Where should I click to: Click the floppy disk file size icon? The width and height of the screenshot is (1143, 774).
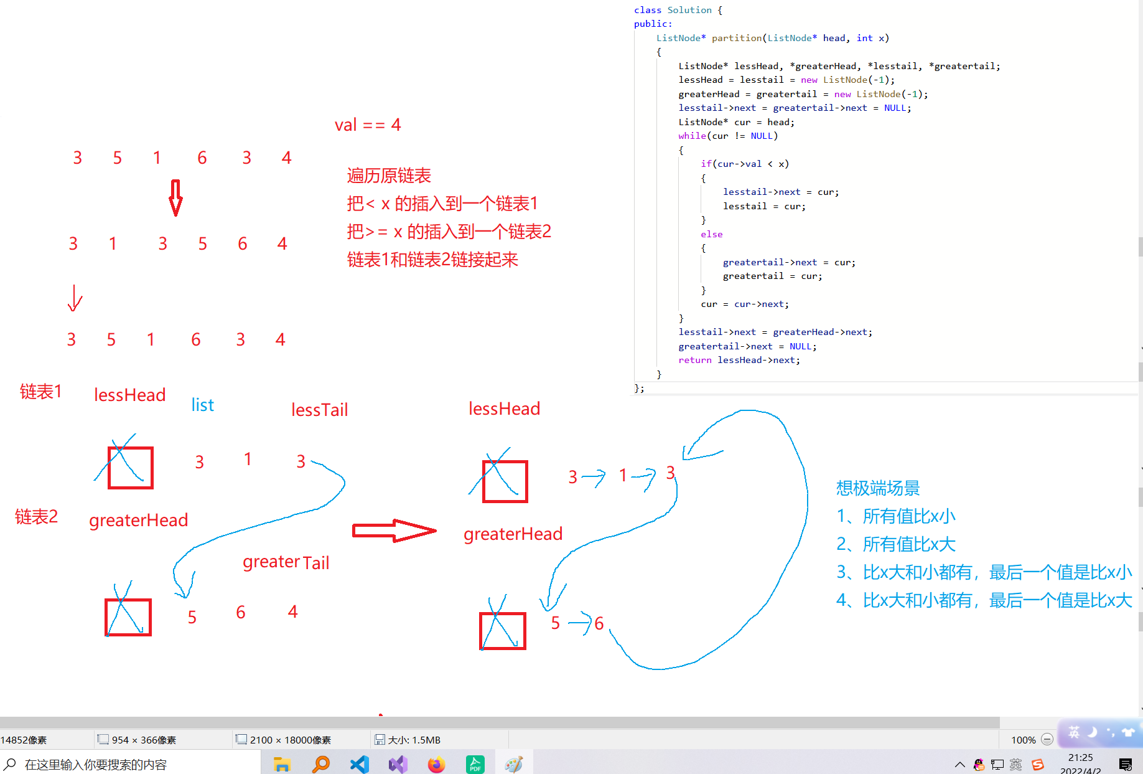pos(380,739)
